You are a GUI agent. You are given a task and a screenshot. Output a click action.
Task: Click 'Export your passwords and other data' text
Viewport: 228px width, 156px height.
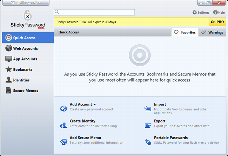tap(182, 126)
